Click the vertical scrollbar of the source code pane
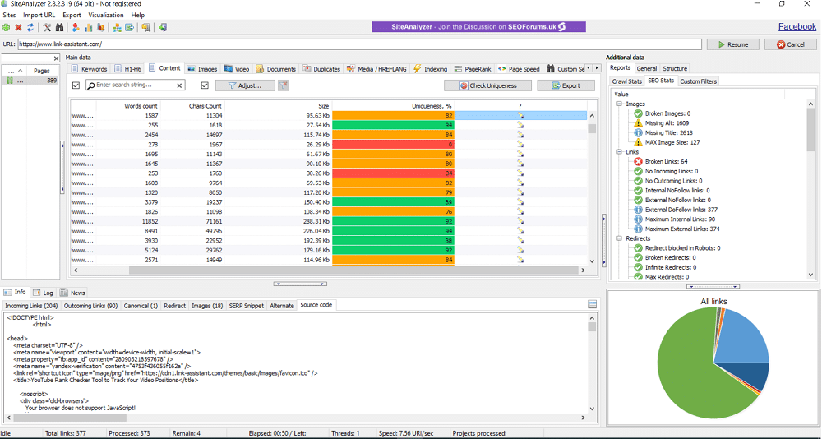The height and width of the screenshot is (439, 822). (592, 326)
